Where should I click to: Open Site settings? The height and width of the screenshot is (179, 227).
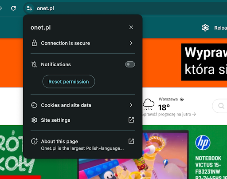82,120
